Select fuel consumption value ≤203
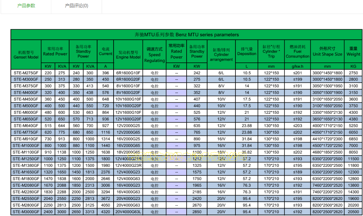 (297, 126)
